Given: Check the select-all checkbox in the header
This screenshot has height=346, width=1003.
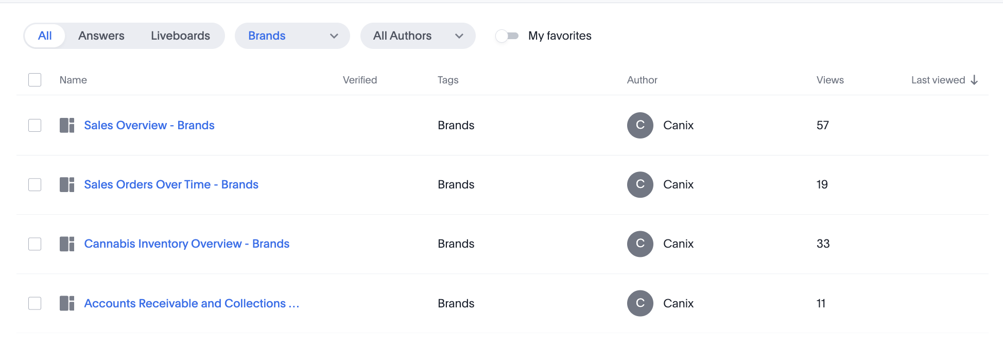Looking at the screenshot, I should tap(34, 80).
